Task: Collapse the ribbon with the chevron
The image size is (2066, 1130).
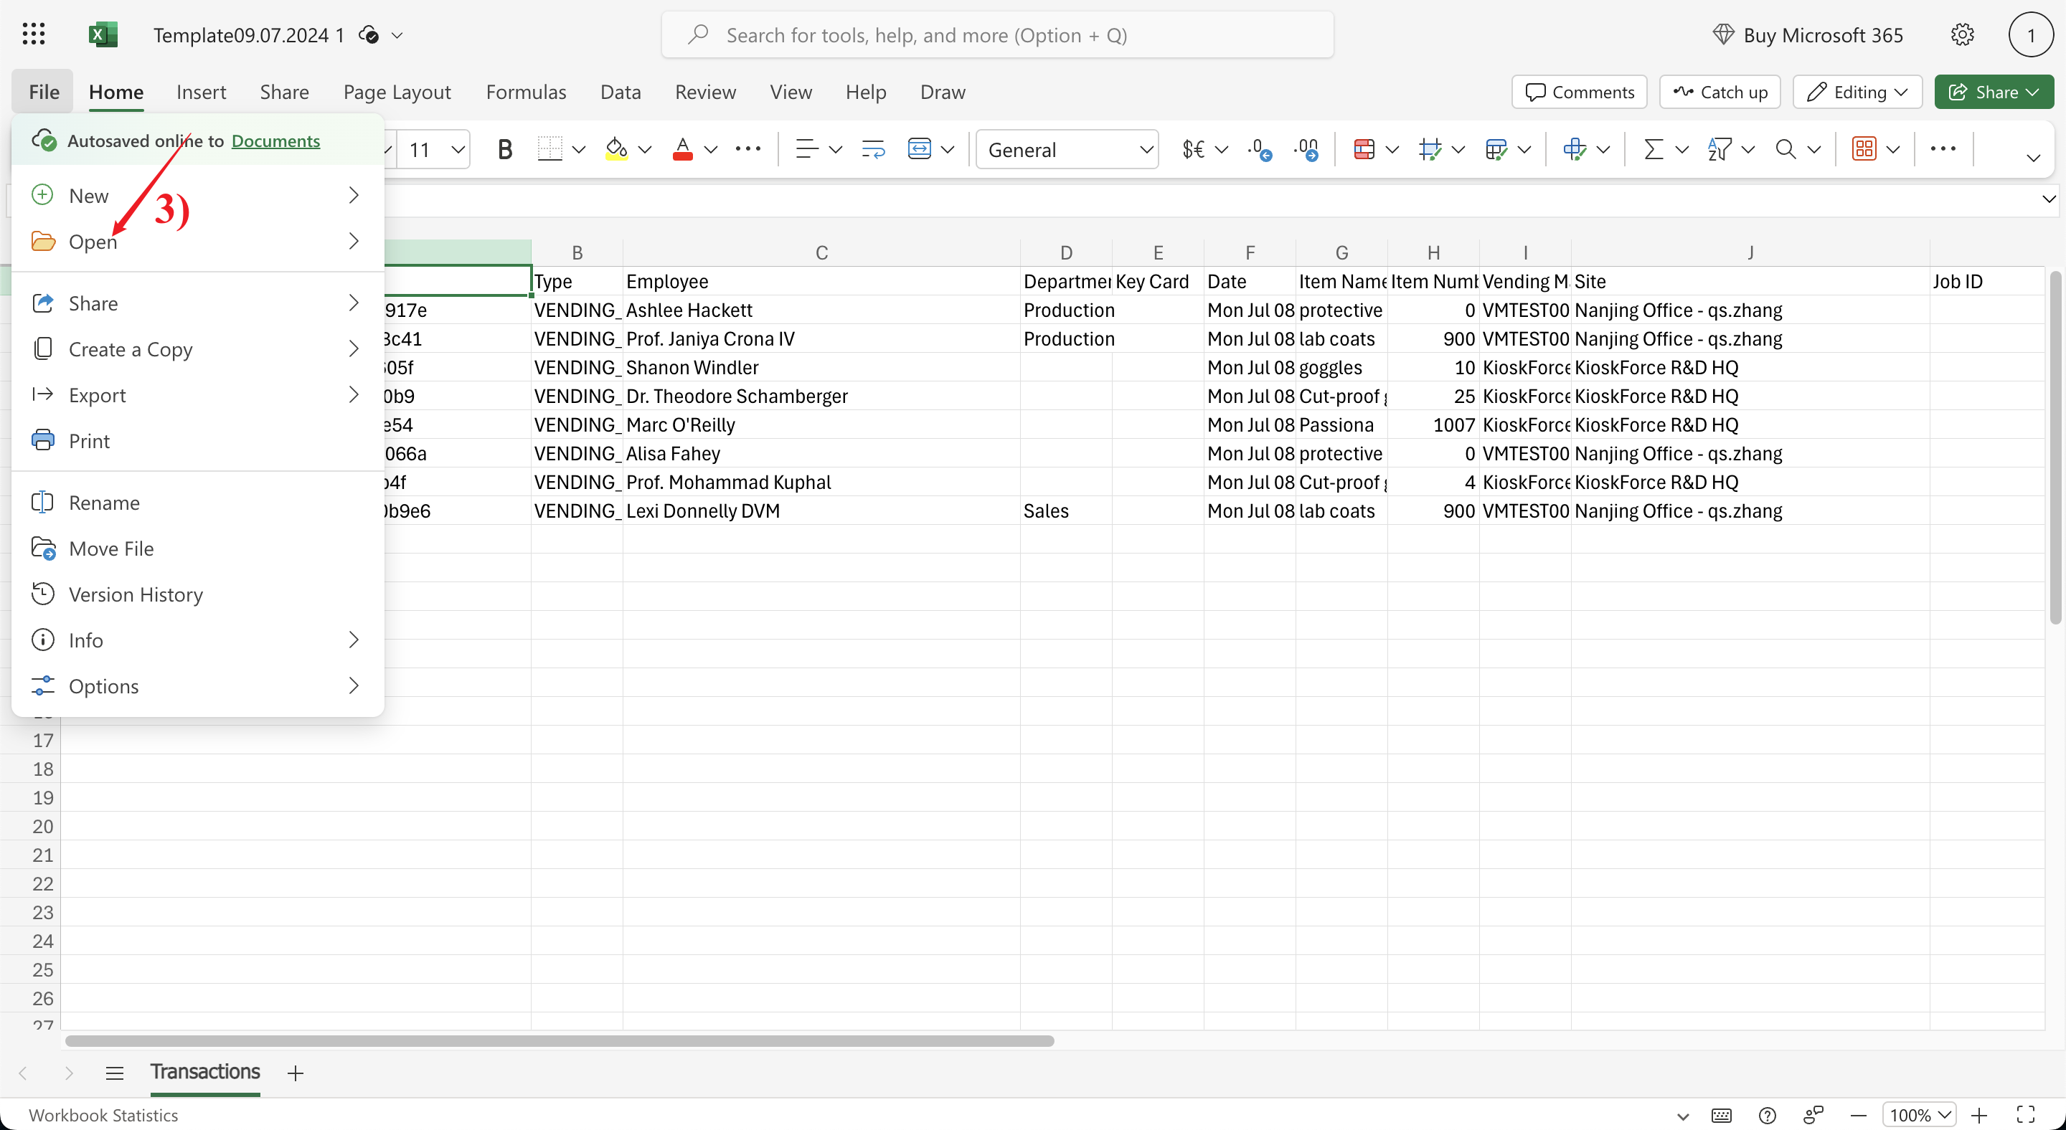Action: coord(2032,158)
